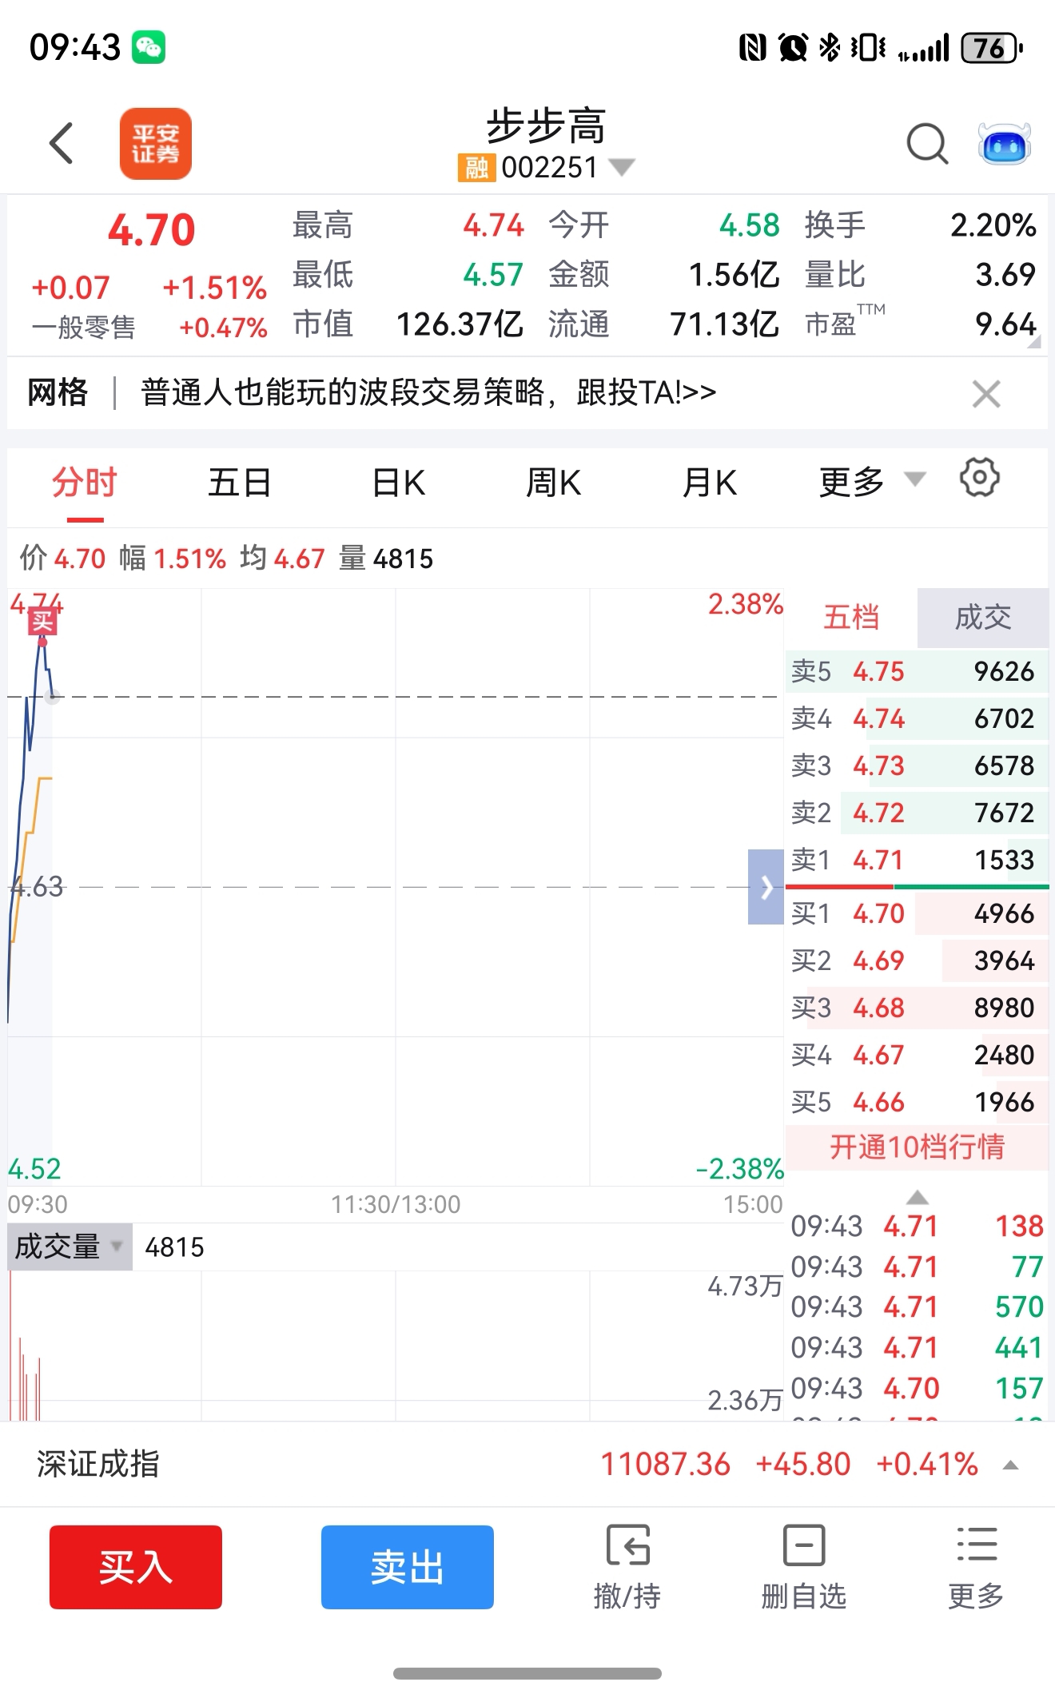Tap the 今开 4.58 value

pos(749,225)
